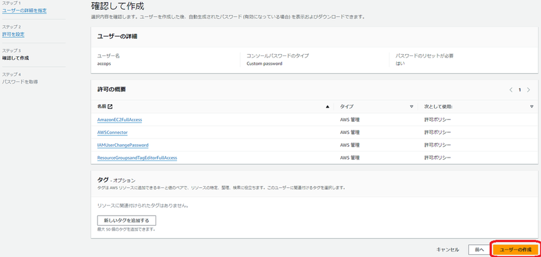This screenshot has height=257, width=541.
Task: Click the 名前 column header
Action: [x=102, y=107]
